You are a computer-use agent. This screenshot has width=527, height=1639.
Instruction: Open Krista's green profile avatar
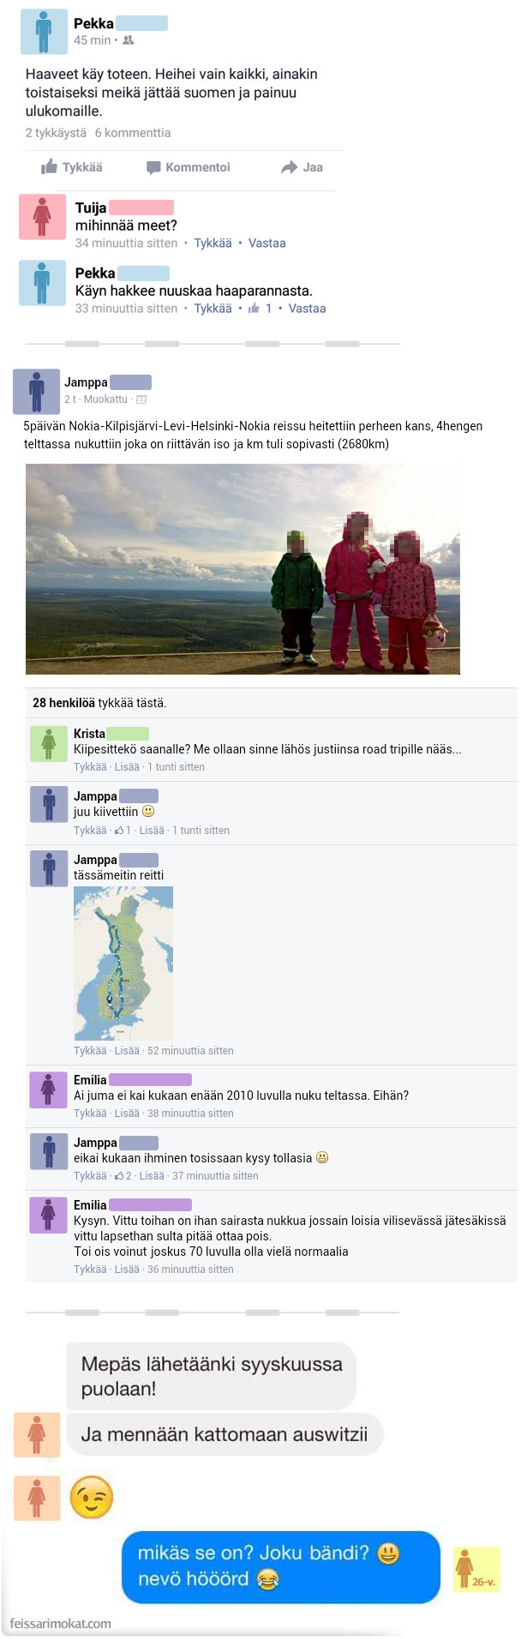tap(49, 744)
